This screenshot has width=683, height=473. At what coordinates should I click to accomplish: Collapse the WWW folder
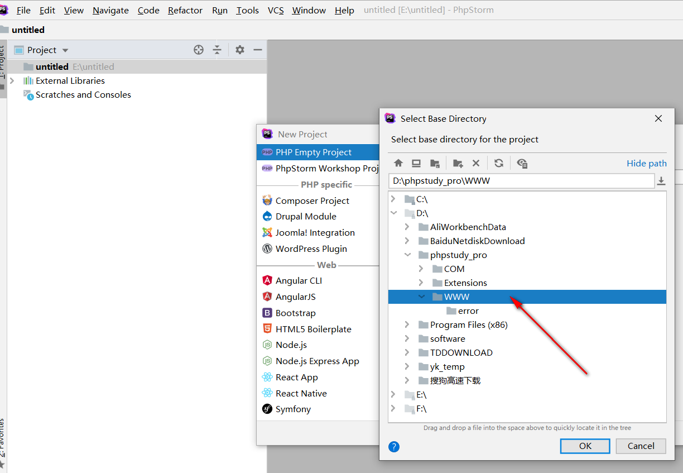pyautogui.click(x=421, y=297)
